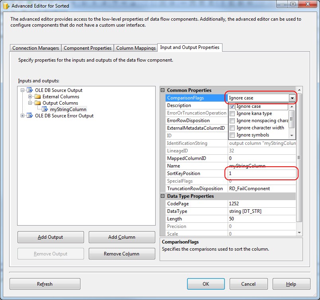320x300 pixels.
Task: Check the Ignore nonspacing characters option
Action: [231, 121]
